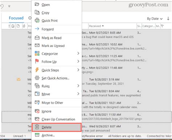Select message received Tue 9/28/2021 3:19 AM
Viewport: 172px width, 140px height.
point(86,82)
